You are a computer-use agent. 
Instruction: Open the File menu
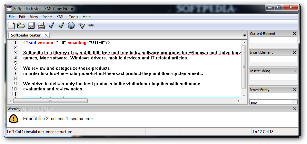tap(12, 17)
